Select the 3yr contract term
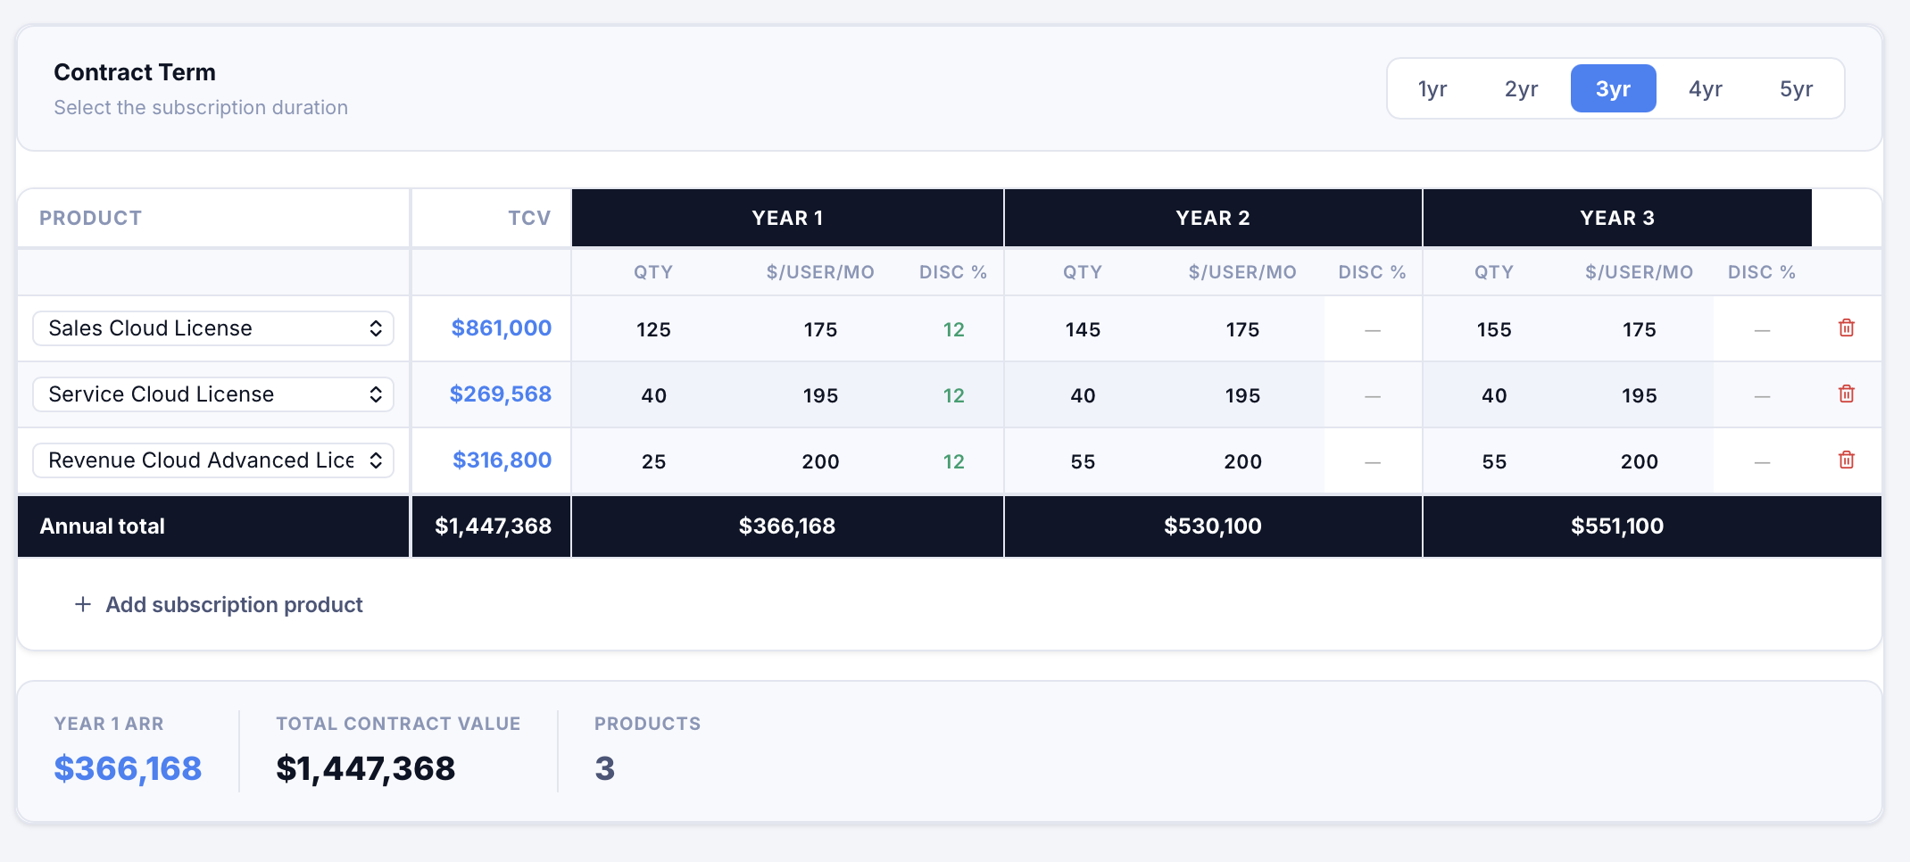 pyautogui.click(x=1614, y=88)
